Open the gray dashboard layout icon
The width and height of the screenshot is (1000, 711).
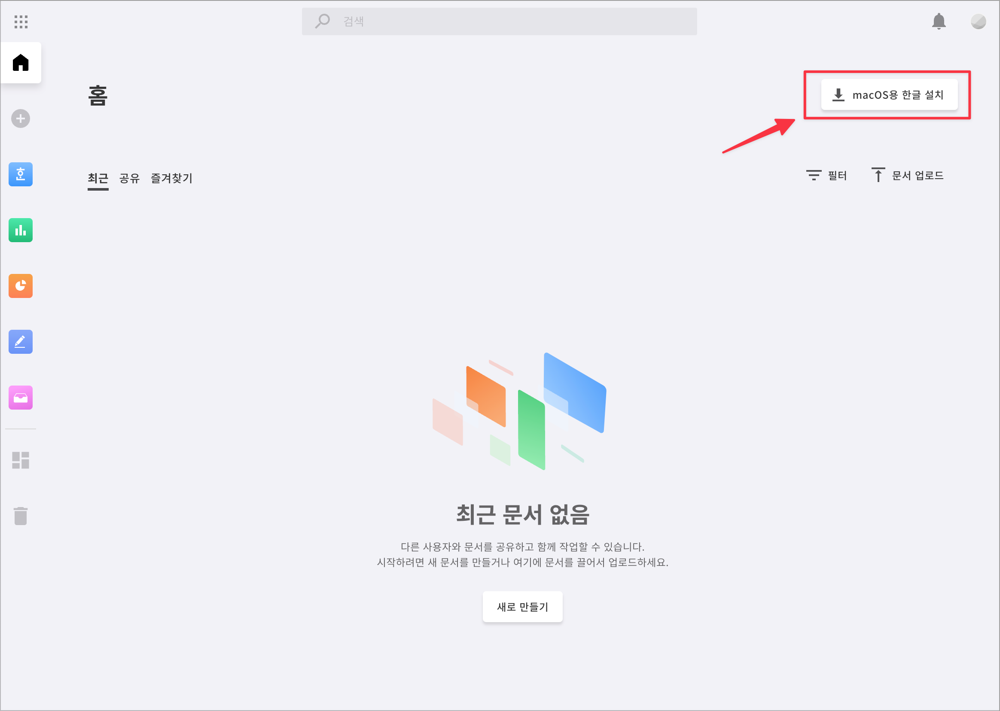click(21, 460)
